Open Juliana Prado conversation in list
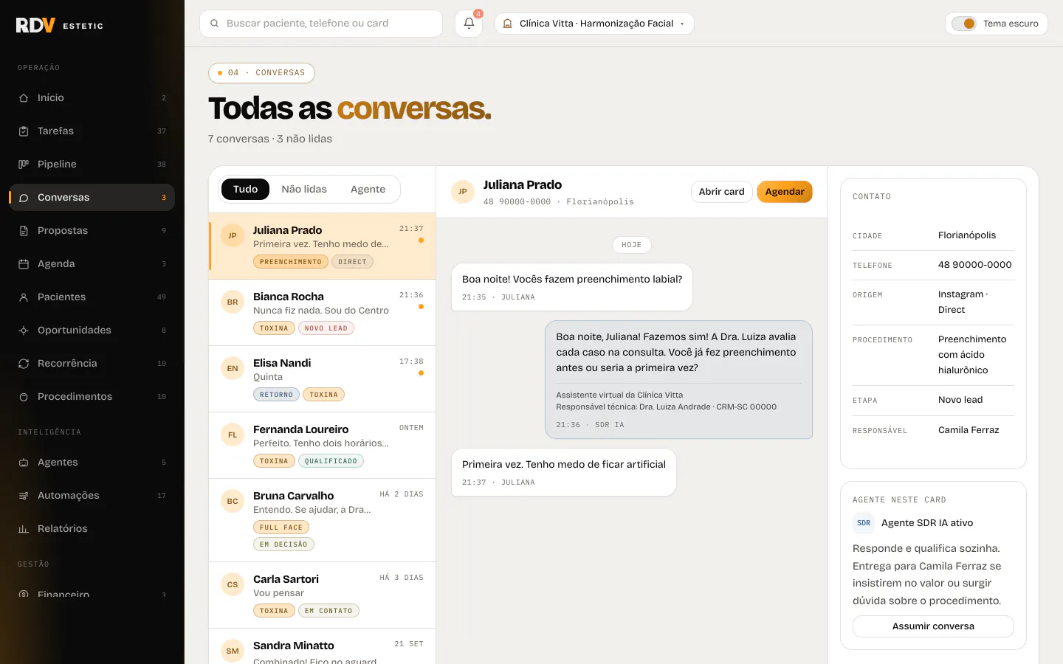The image size is (1063, 664). [323, 246]
